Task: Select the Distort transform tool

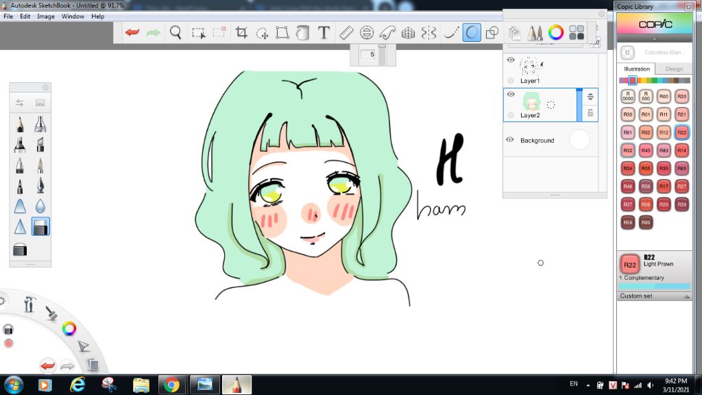Action: pyautogui.click(x=282, y=33)
